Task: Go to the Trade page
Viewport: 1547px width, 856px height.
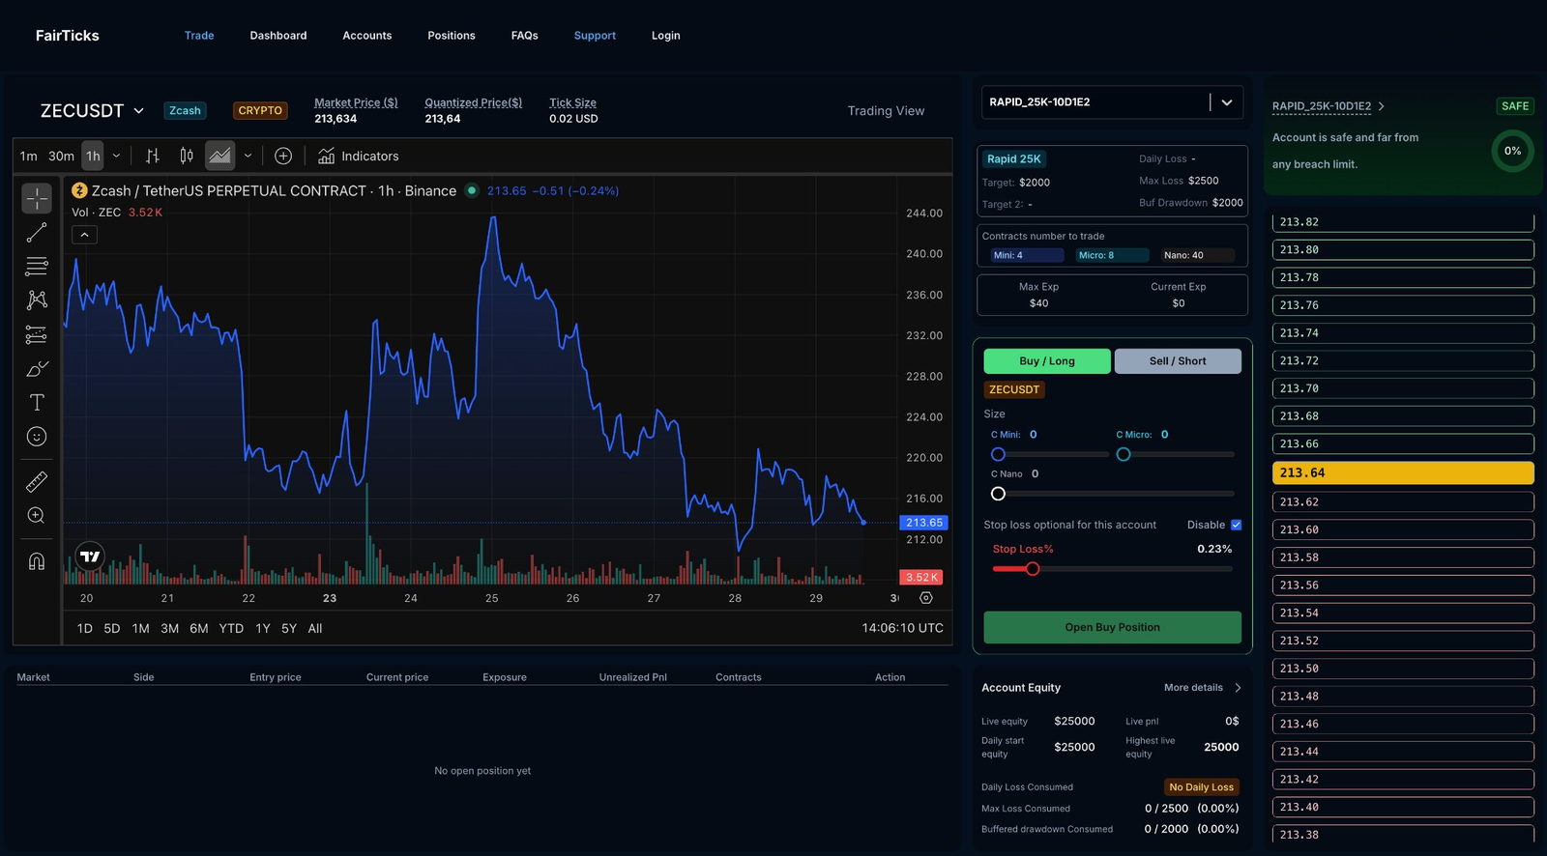Action: point(199,36)
